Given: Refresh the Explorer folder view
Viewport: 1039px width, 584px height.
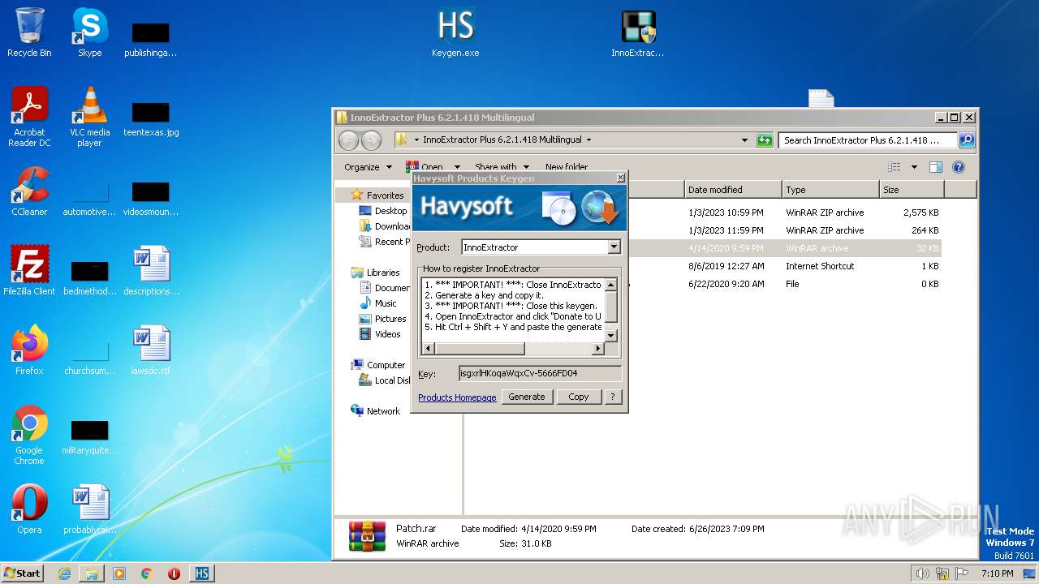Looking at the screenshot, I should pyautogui.click(x=765, y=140).
